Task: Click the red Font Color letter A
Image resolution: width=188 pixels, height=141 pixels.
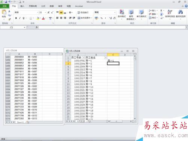Action: pyautogui.click(x=43, y=18)
